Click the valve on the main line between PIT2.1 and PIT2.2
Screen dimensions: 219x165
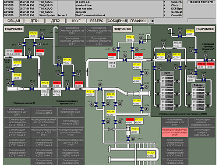pyautogui.click(x=29, y=57)
